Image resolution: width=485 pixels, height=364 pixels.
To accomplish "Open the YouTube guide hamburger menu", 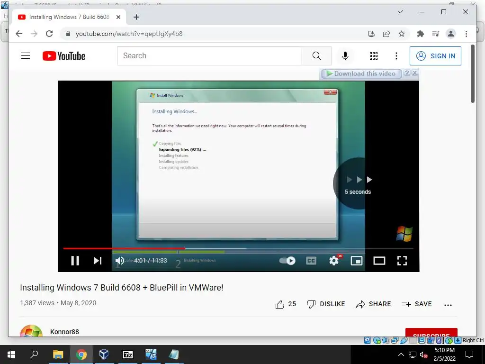I will coord(26,56).
